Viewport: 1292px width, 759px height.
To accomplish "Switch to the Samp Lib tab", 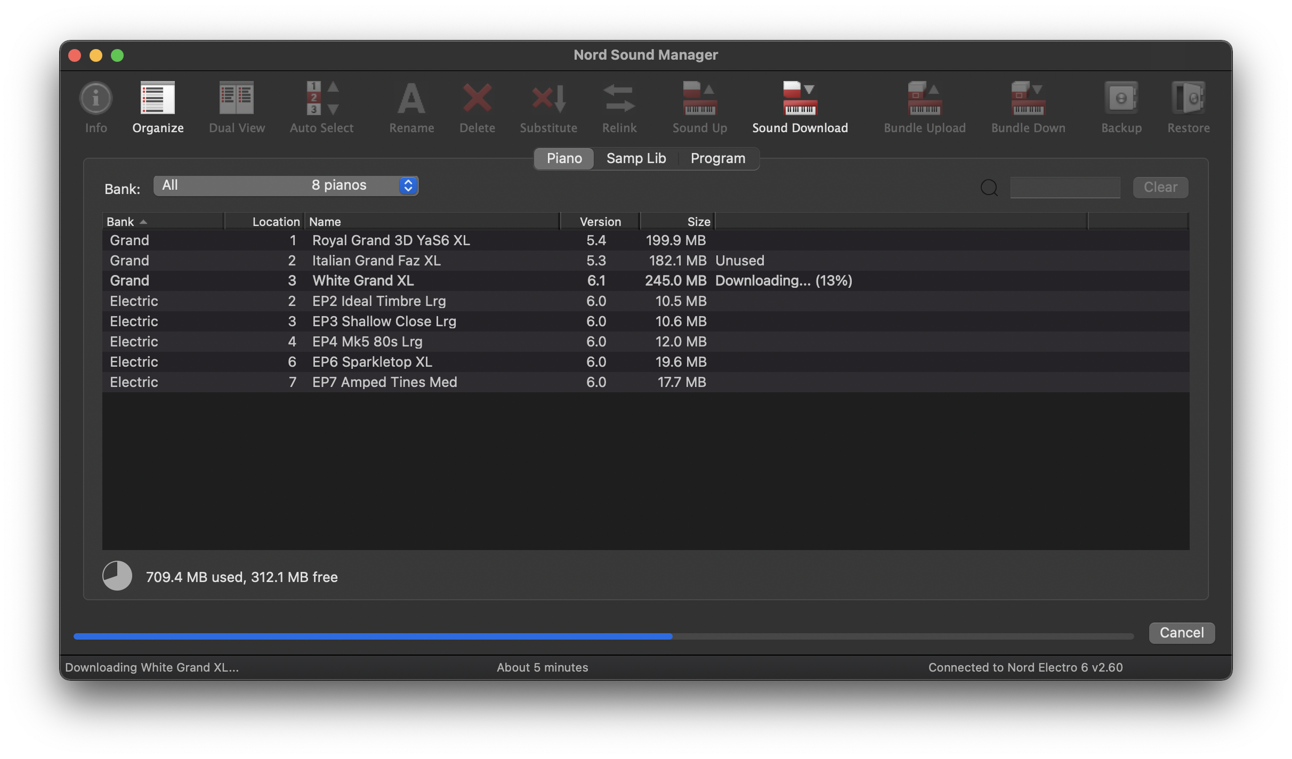I will pyautogui.click(x=636, y=159).
